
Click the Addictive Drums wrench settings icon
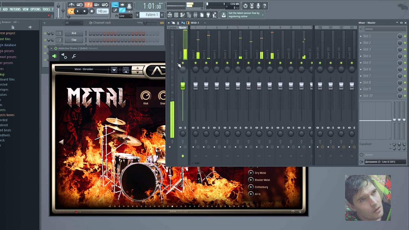click(x=74, y=56)
